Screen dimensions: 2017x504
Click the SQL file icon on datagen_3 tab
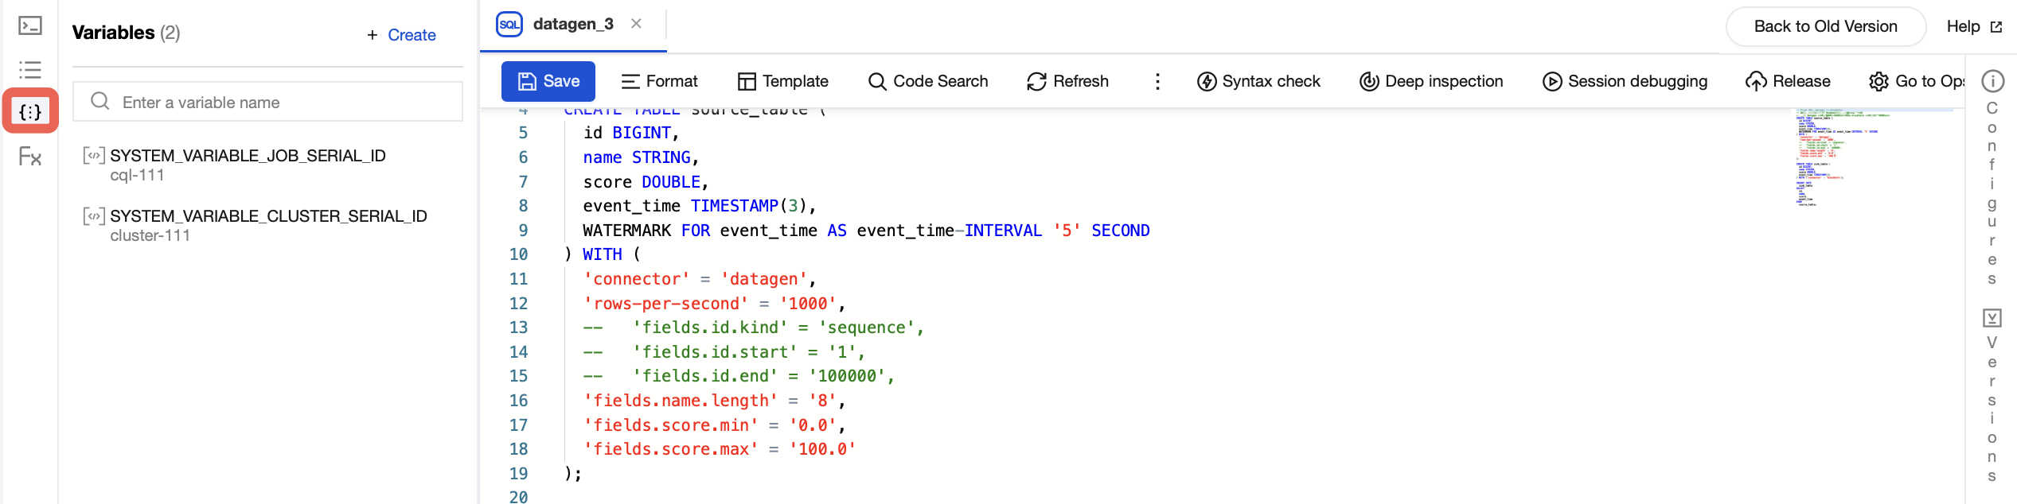pyautogui.click(x=509, y=25)
